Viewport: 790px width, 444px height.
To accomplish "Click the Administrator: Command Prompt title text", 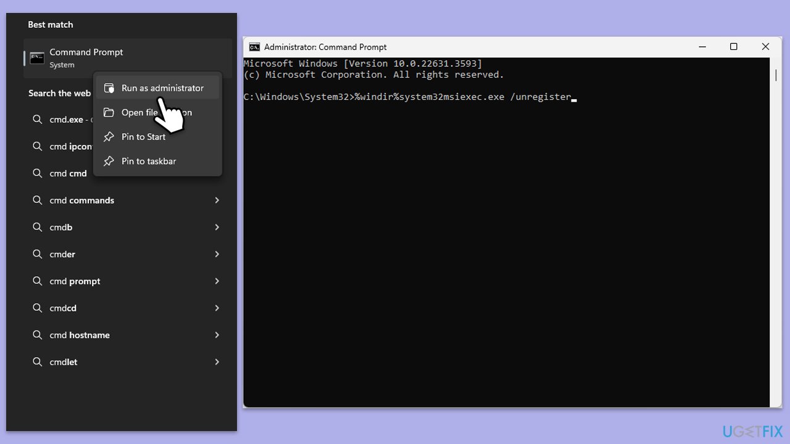I will click(325, 47).
